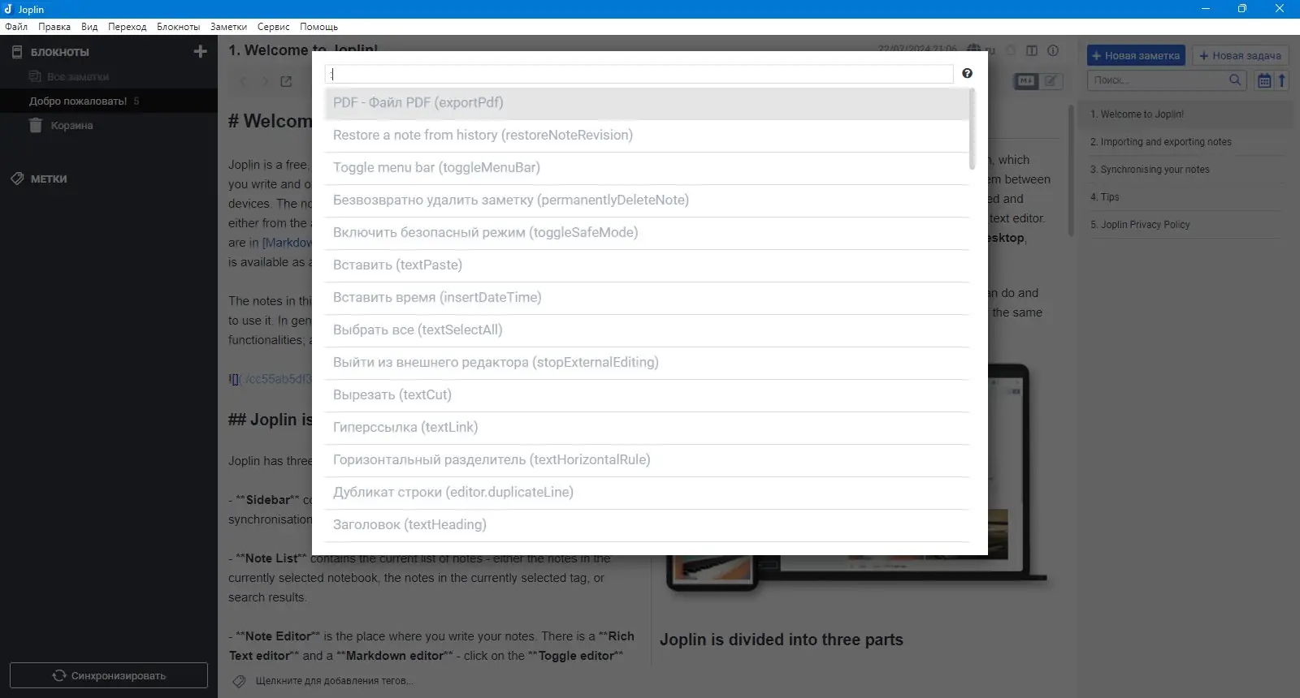Click the all notes icon by Все заметки
Viewport: 1300px width, 698px height.
[35, 76]
